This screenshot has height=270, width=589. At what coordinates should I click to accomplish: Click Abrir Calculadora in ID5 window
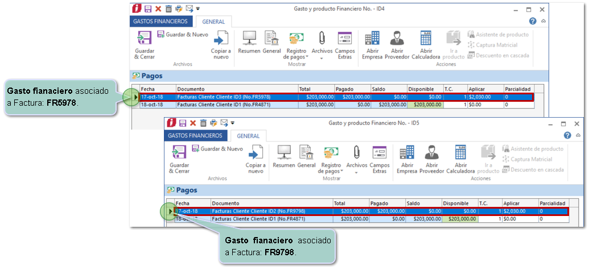coord(460,160)
